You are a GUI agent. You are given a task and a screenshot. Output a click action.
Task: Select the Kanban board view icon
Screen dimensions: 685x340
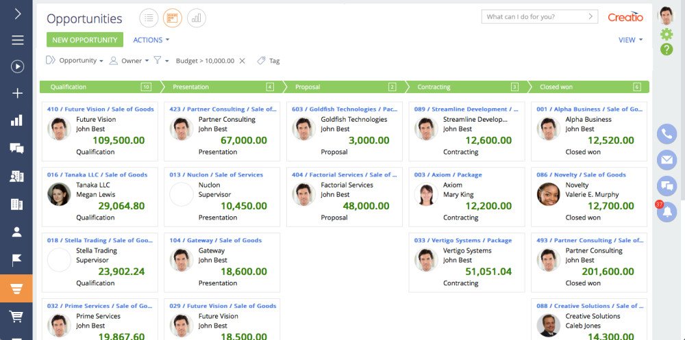click(x=173, y=18)
